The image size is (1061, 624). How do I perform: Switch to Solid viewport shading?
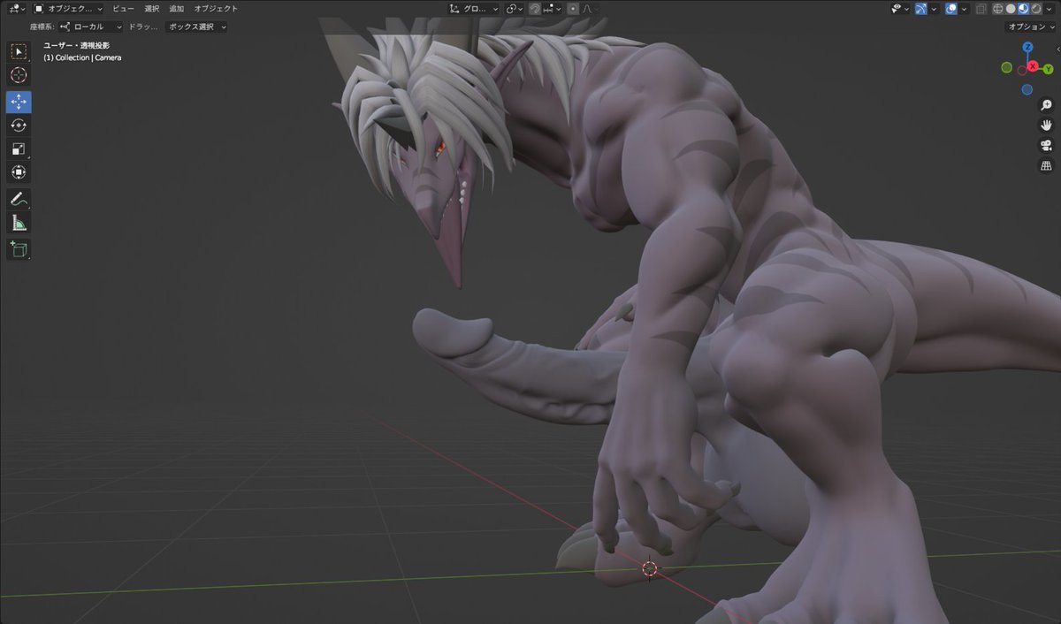click(x=1011, y=9)
